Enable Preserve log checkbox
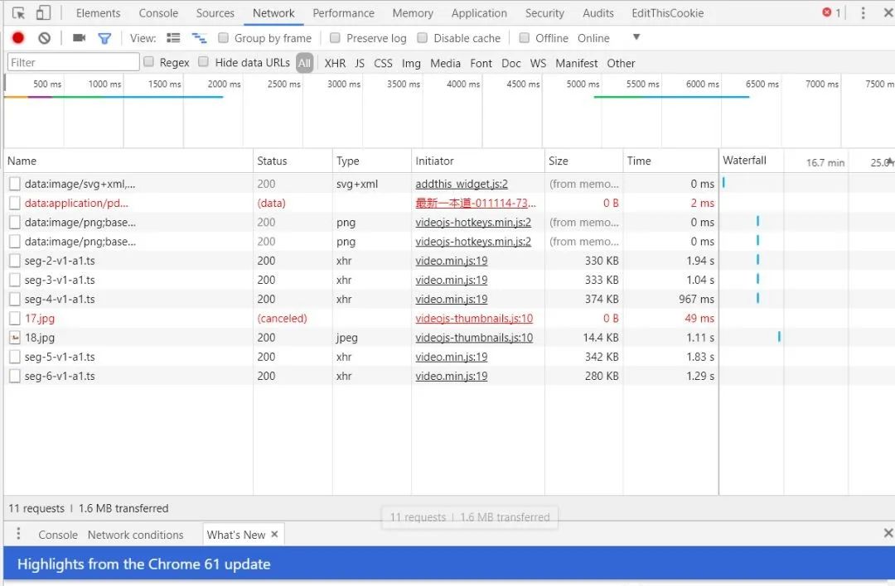This screenshot has height=586, width=895. (335, 37)
